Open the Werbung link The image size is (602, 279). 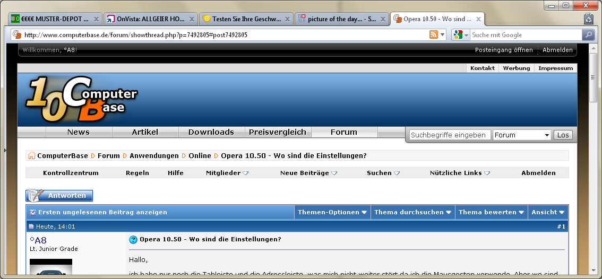pos(517,68)
